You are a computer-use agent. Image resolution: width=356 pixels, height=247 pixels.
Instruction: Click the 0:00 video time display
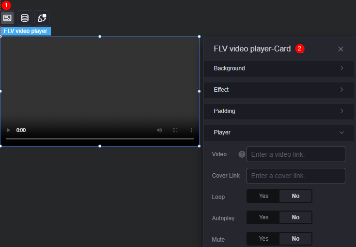click(x=21, y=130)
